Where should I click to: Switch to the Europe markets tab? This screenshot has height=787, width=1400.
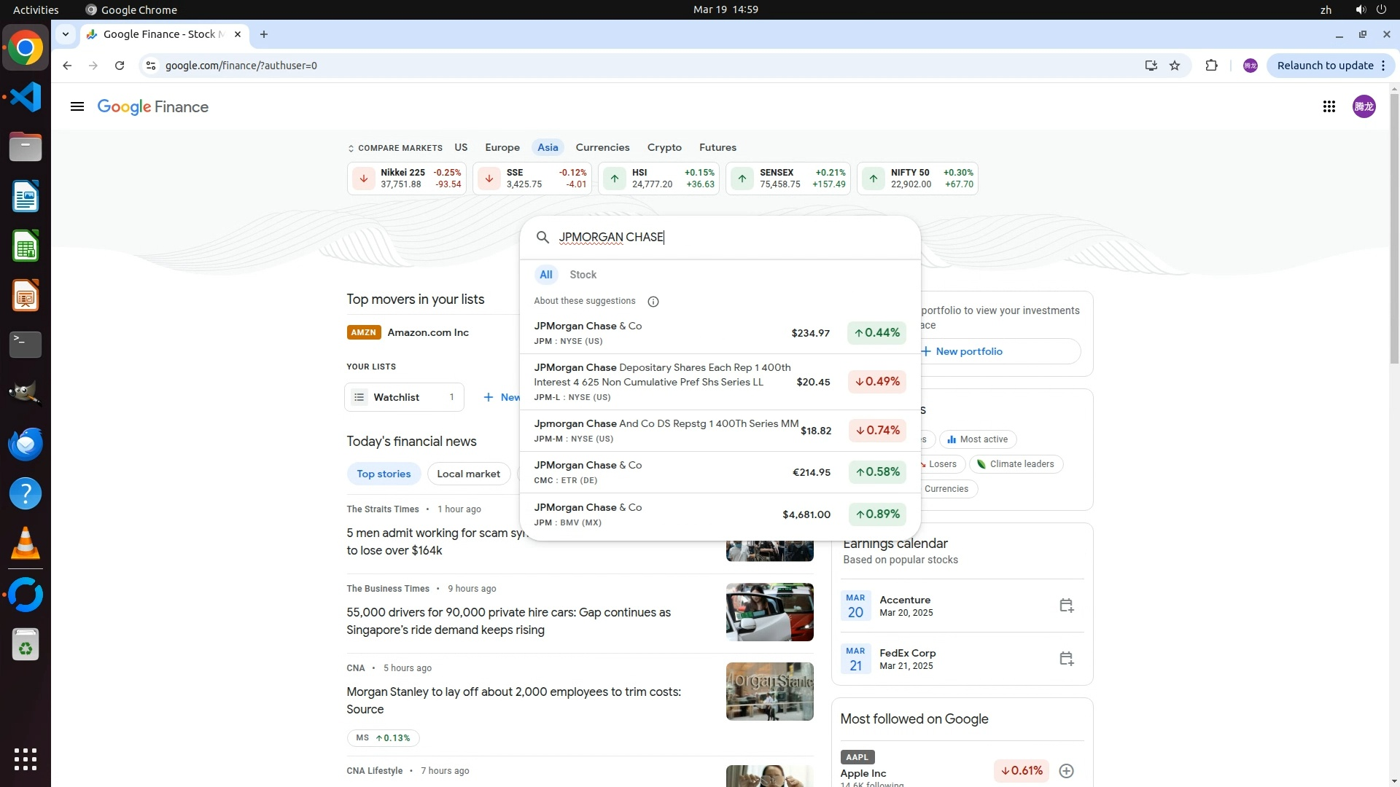point(502,147)
